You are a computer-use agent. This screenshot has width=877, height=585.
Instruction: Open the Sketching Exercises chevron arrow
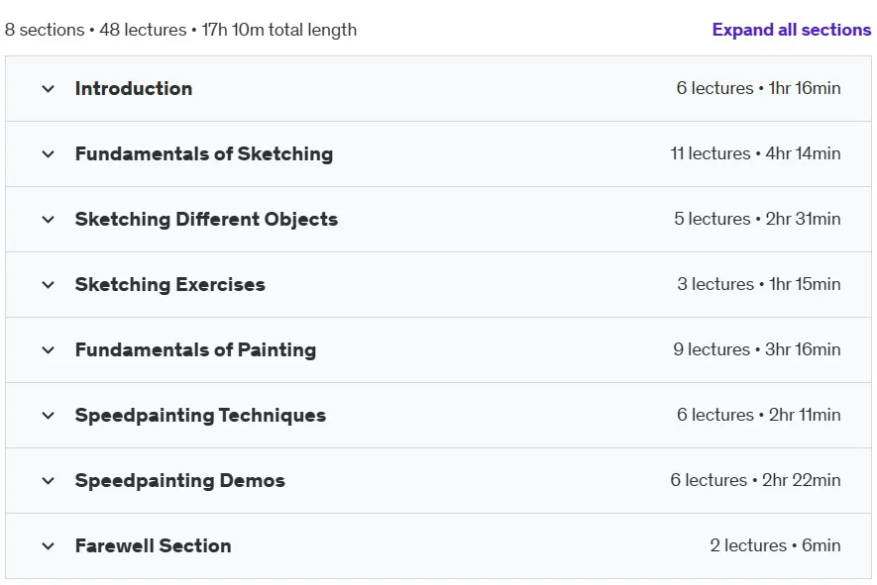coord(49,285)
